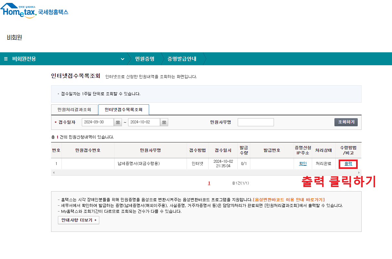Select page 1 in the pagination

point(209,182)
